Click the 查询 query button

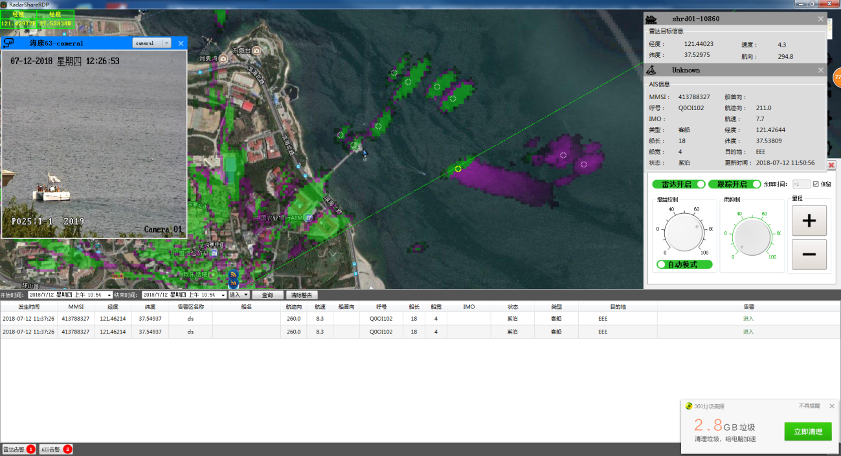click(x=267, y=295)
